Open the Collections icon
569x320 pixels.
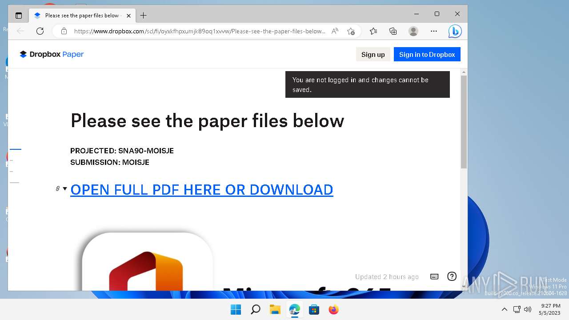point(393,31)
